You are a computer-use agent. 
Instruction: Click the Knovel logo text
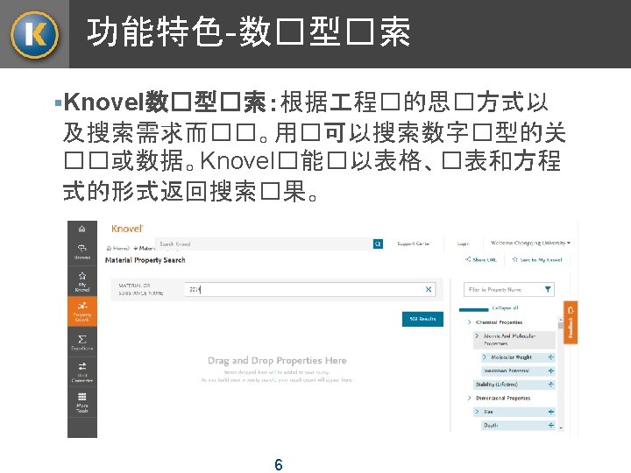tap(127, 229)
